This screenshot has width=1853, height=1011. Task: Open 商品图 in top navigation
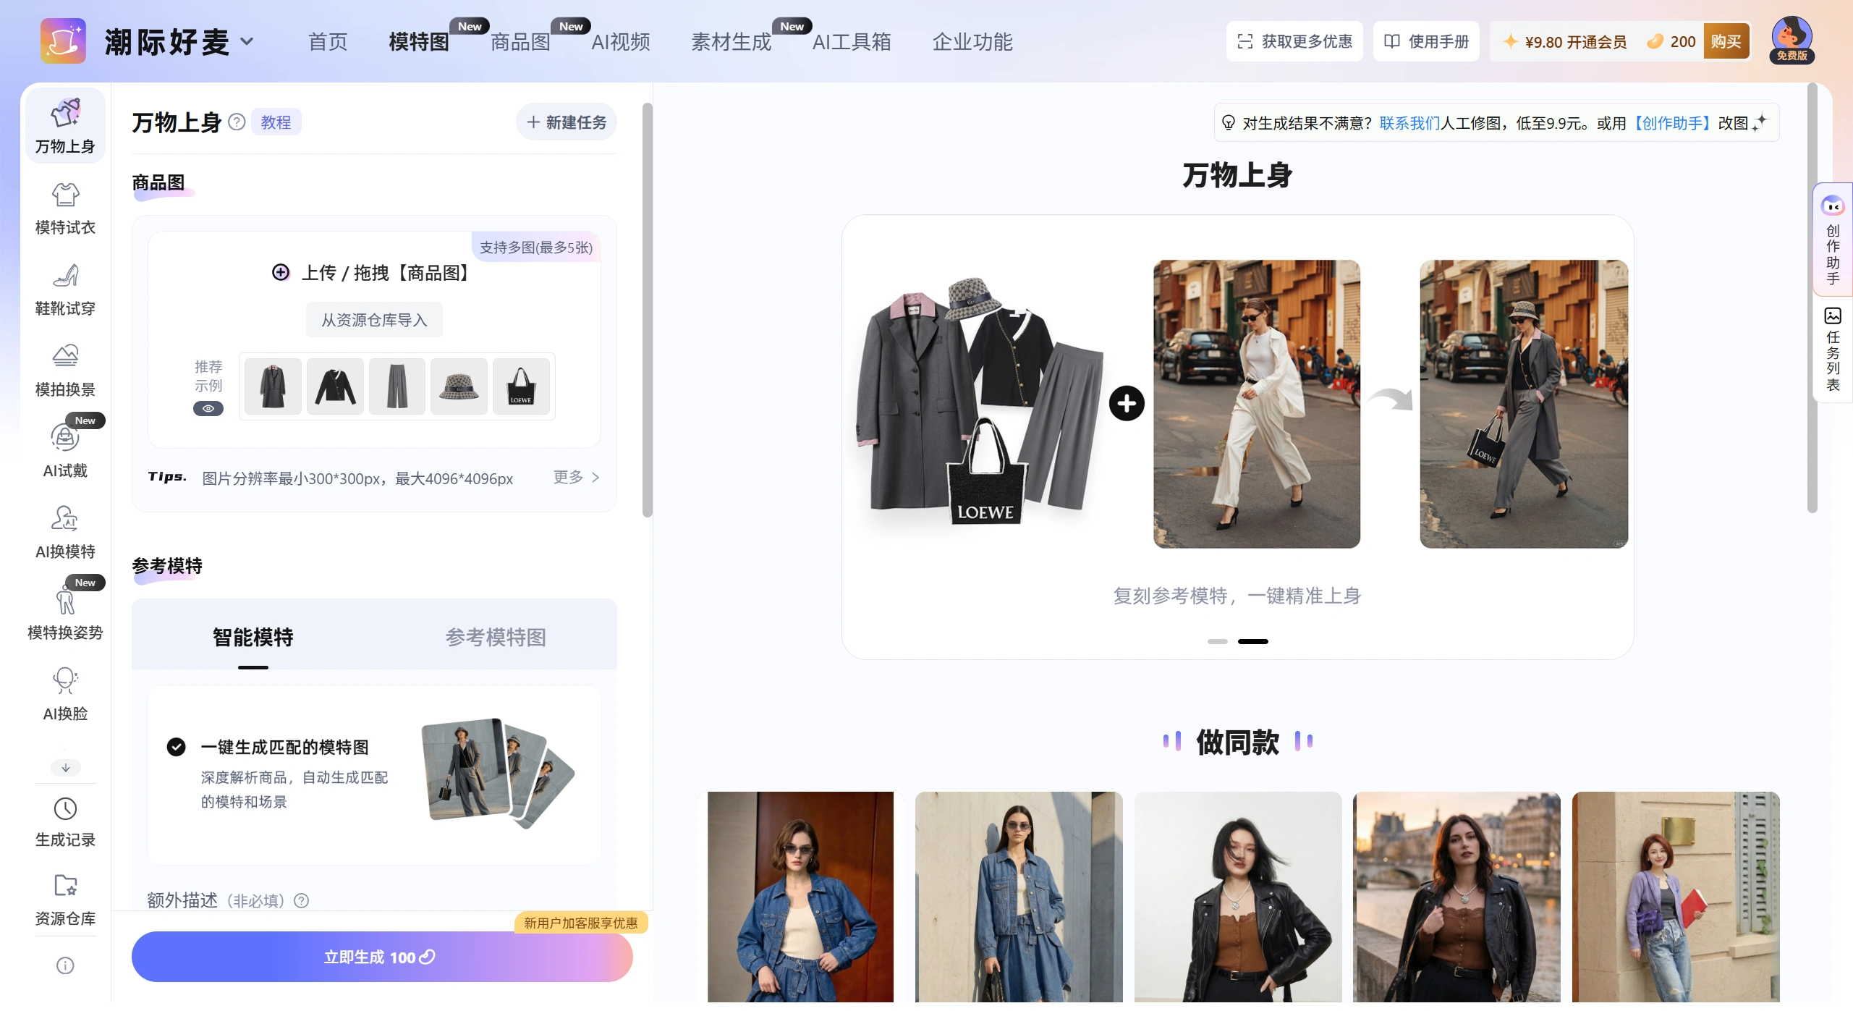pyautogui.click(x=520, y=42)
